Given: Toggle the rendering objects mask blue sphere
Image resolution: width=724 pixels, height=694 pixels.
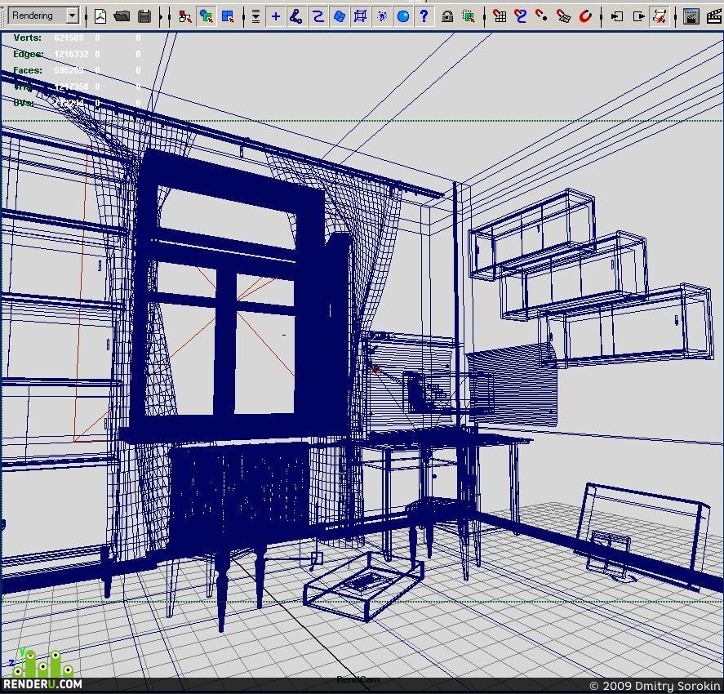Looking at the screenshot, I should tap(402, 16).
